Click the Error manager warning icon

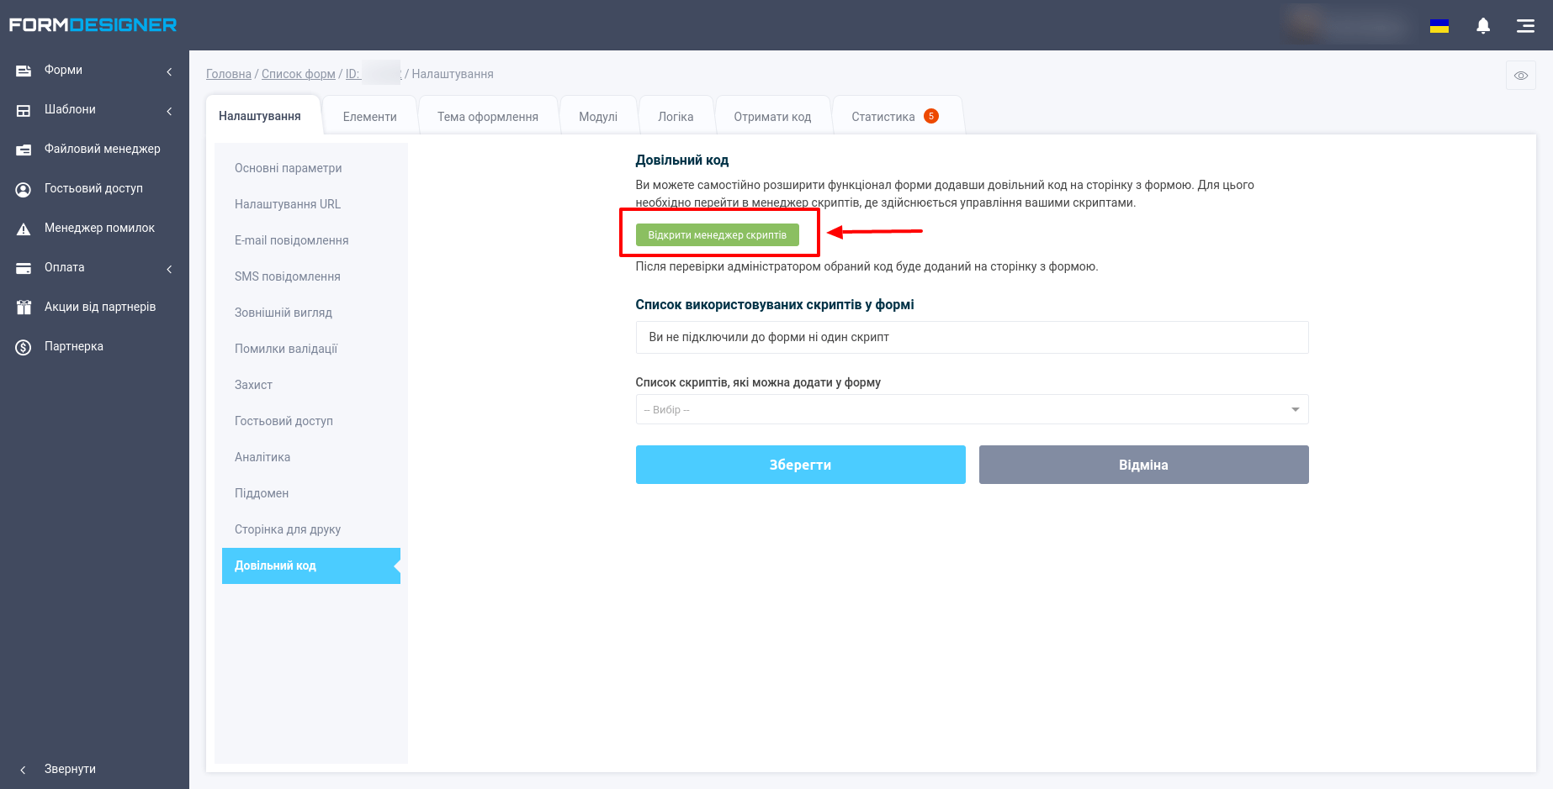coord(24,229)
